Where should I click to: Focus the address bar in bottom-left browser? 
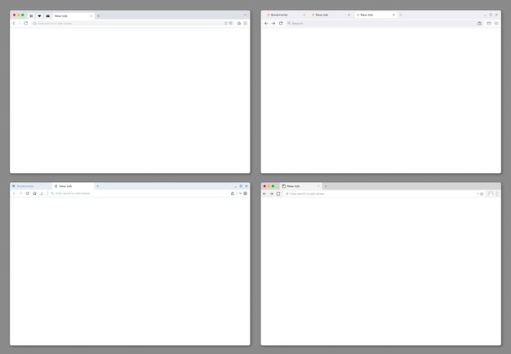[140, 193]
